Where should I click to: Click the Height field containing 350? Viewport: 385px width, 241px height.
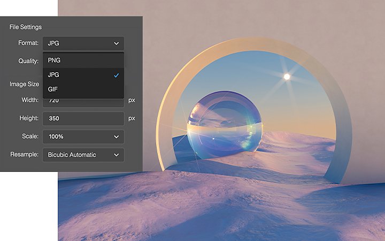pyautogui.click(x=83, y=118)
